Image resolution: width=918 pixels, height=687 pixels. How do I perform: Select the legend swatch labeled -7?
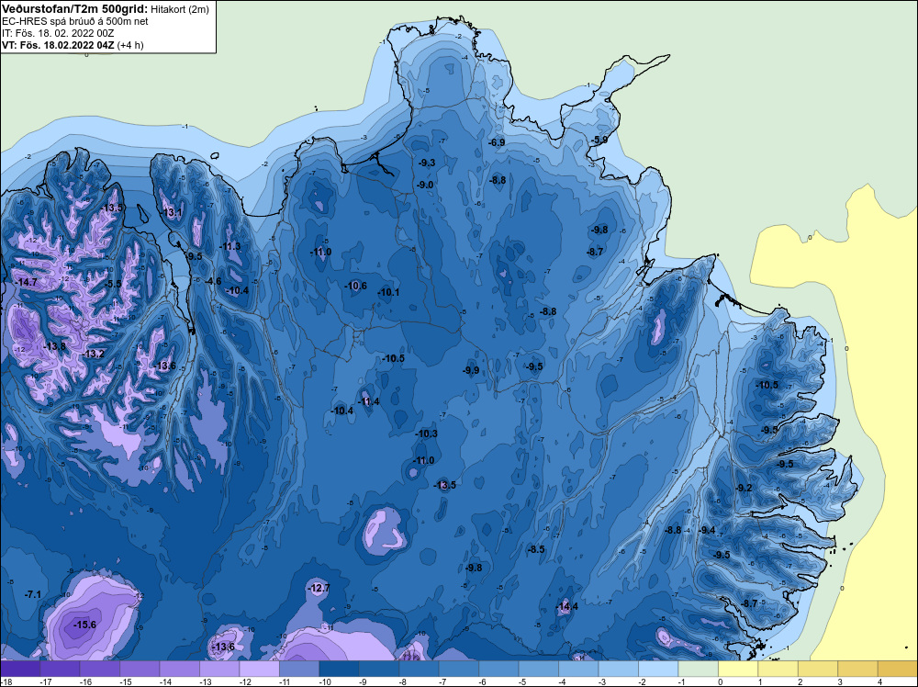click(458, 669)
